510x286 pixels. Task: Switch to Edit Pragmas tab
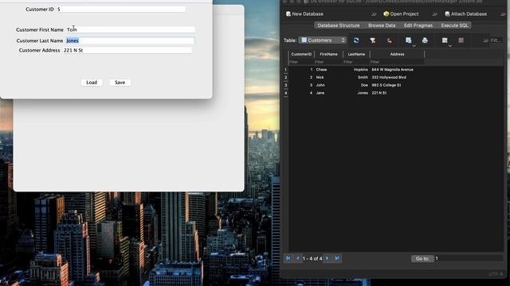[418, 25]
